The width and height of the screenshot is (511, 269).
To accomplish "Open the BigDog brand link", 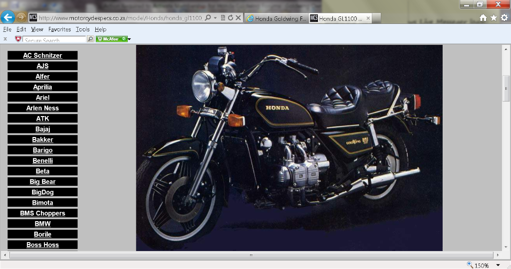I will point(43,192).
